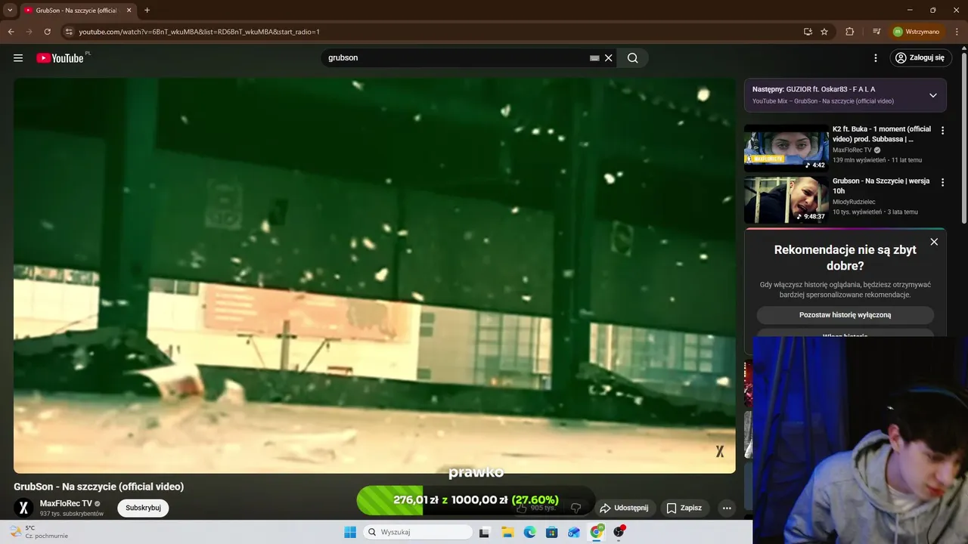Open File Explorer from the taskbar
This screenshot has width=968, height=544.
point(507,532)
